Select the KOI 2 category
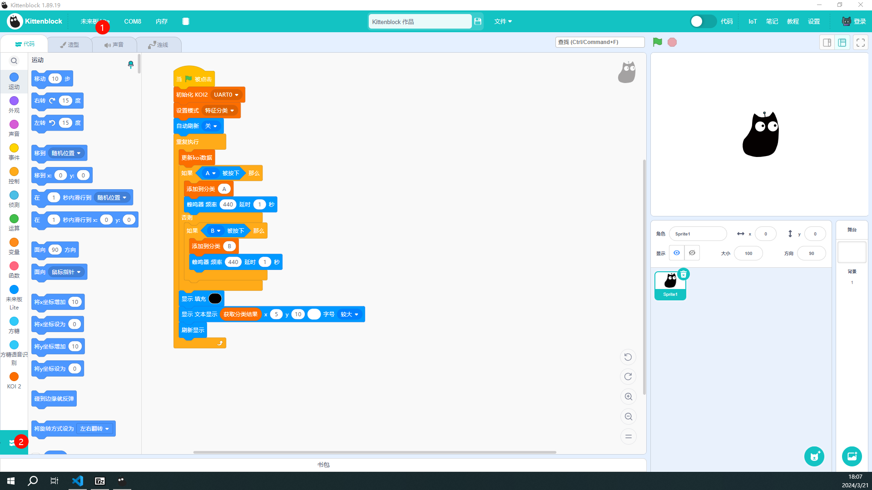This screenshot has height=490, width=872. pyautogui.click(x=14, y=381)
